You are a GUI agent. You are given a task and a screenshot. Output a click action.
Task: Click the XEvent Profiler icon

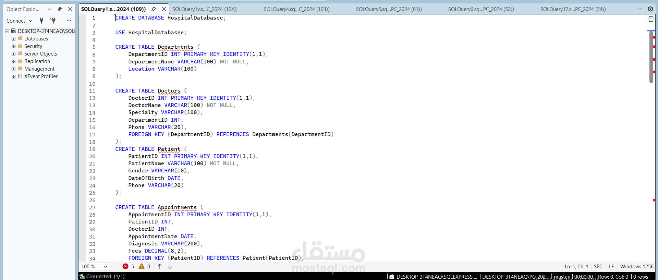[20, 76]
